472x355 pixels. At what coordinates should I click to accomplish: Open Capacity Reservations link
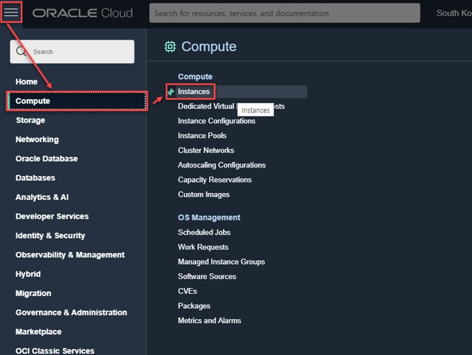click(215, 180)
